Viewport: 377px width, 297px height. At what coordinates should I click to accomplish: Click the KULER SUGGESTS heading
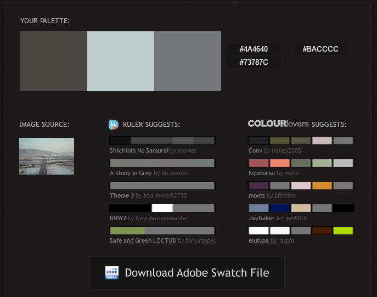click(151, 124)
